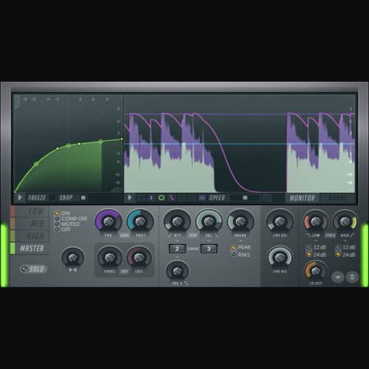
Task: Select RMS detection mode
Action: (x=241, y=255)
